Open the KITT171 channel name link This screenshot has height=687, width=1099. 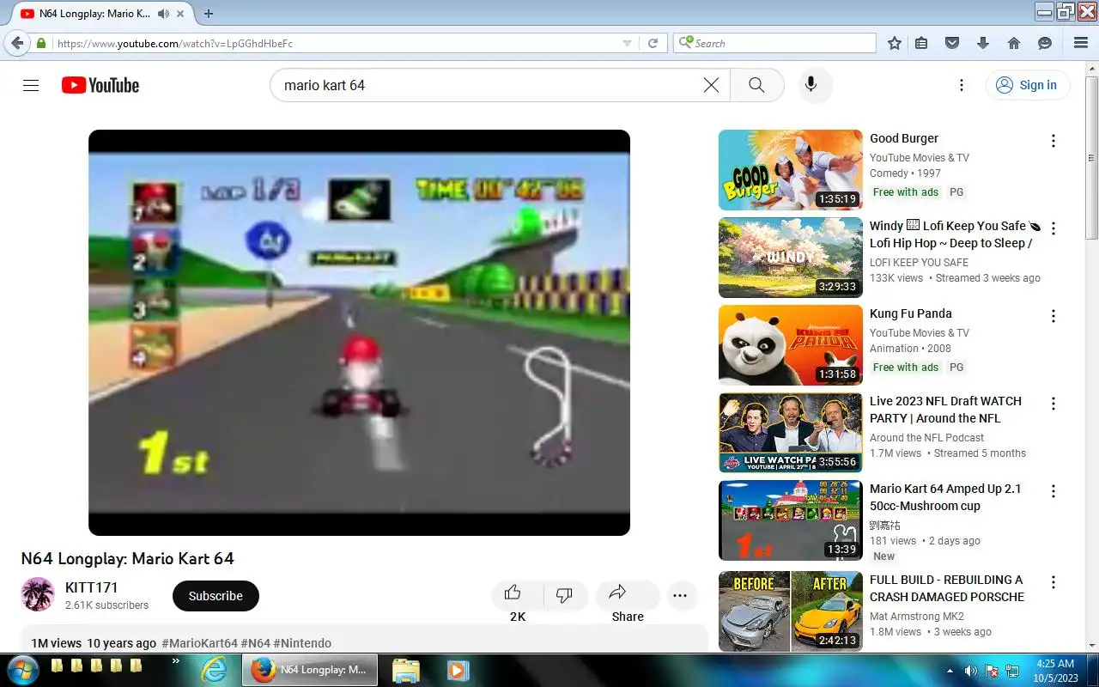click(91, 587)
